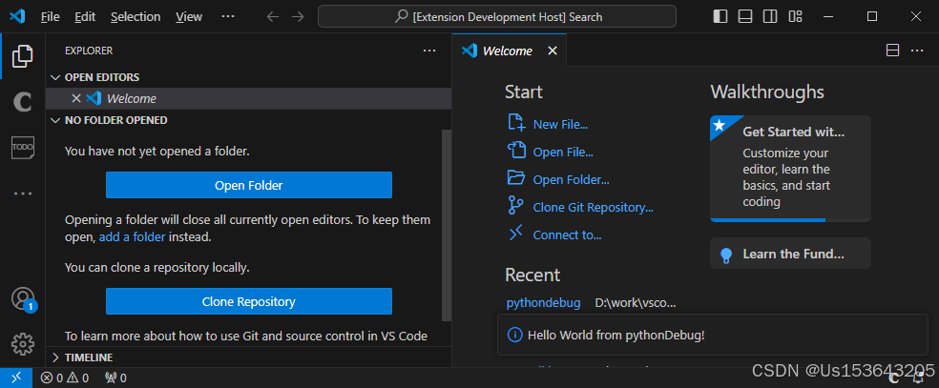Open the Manage gear icon

coord(23,343)
